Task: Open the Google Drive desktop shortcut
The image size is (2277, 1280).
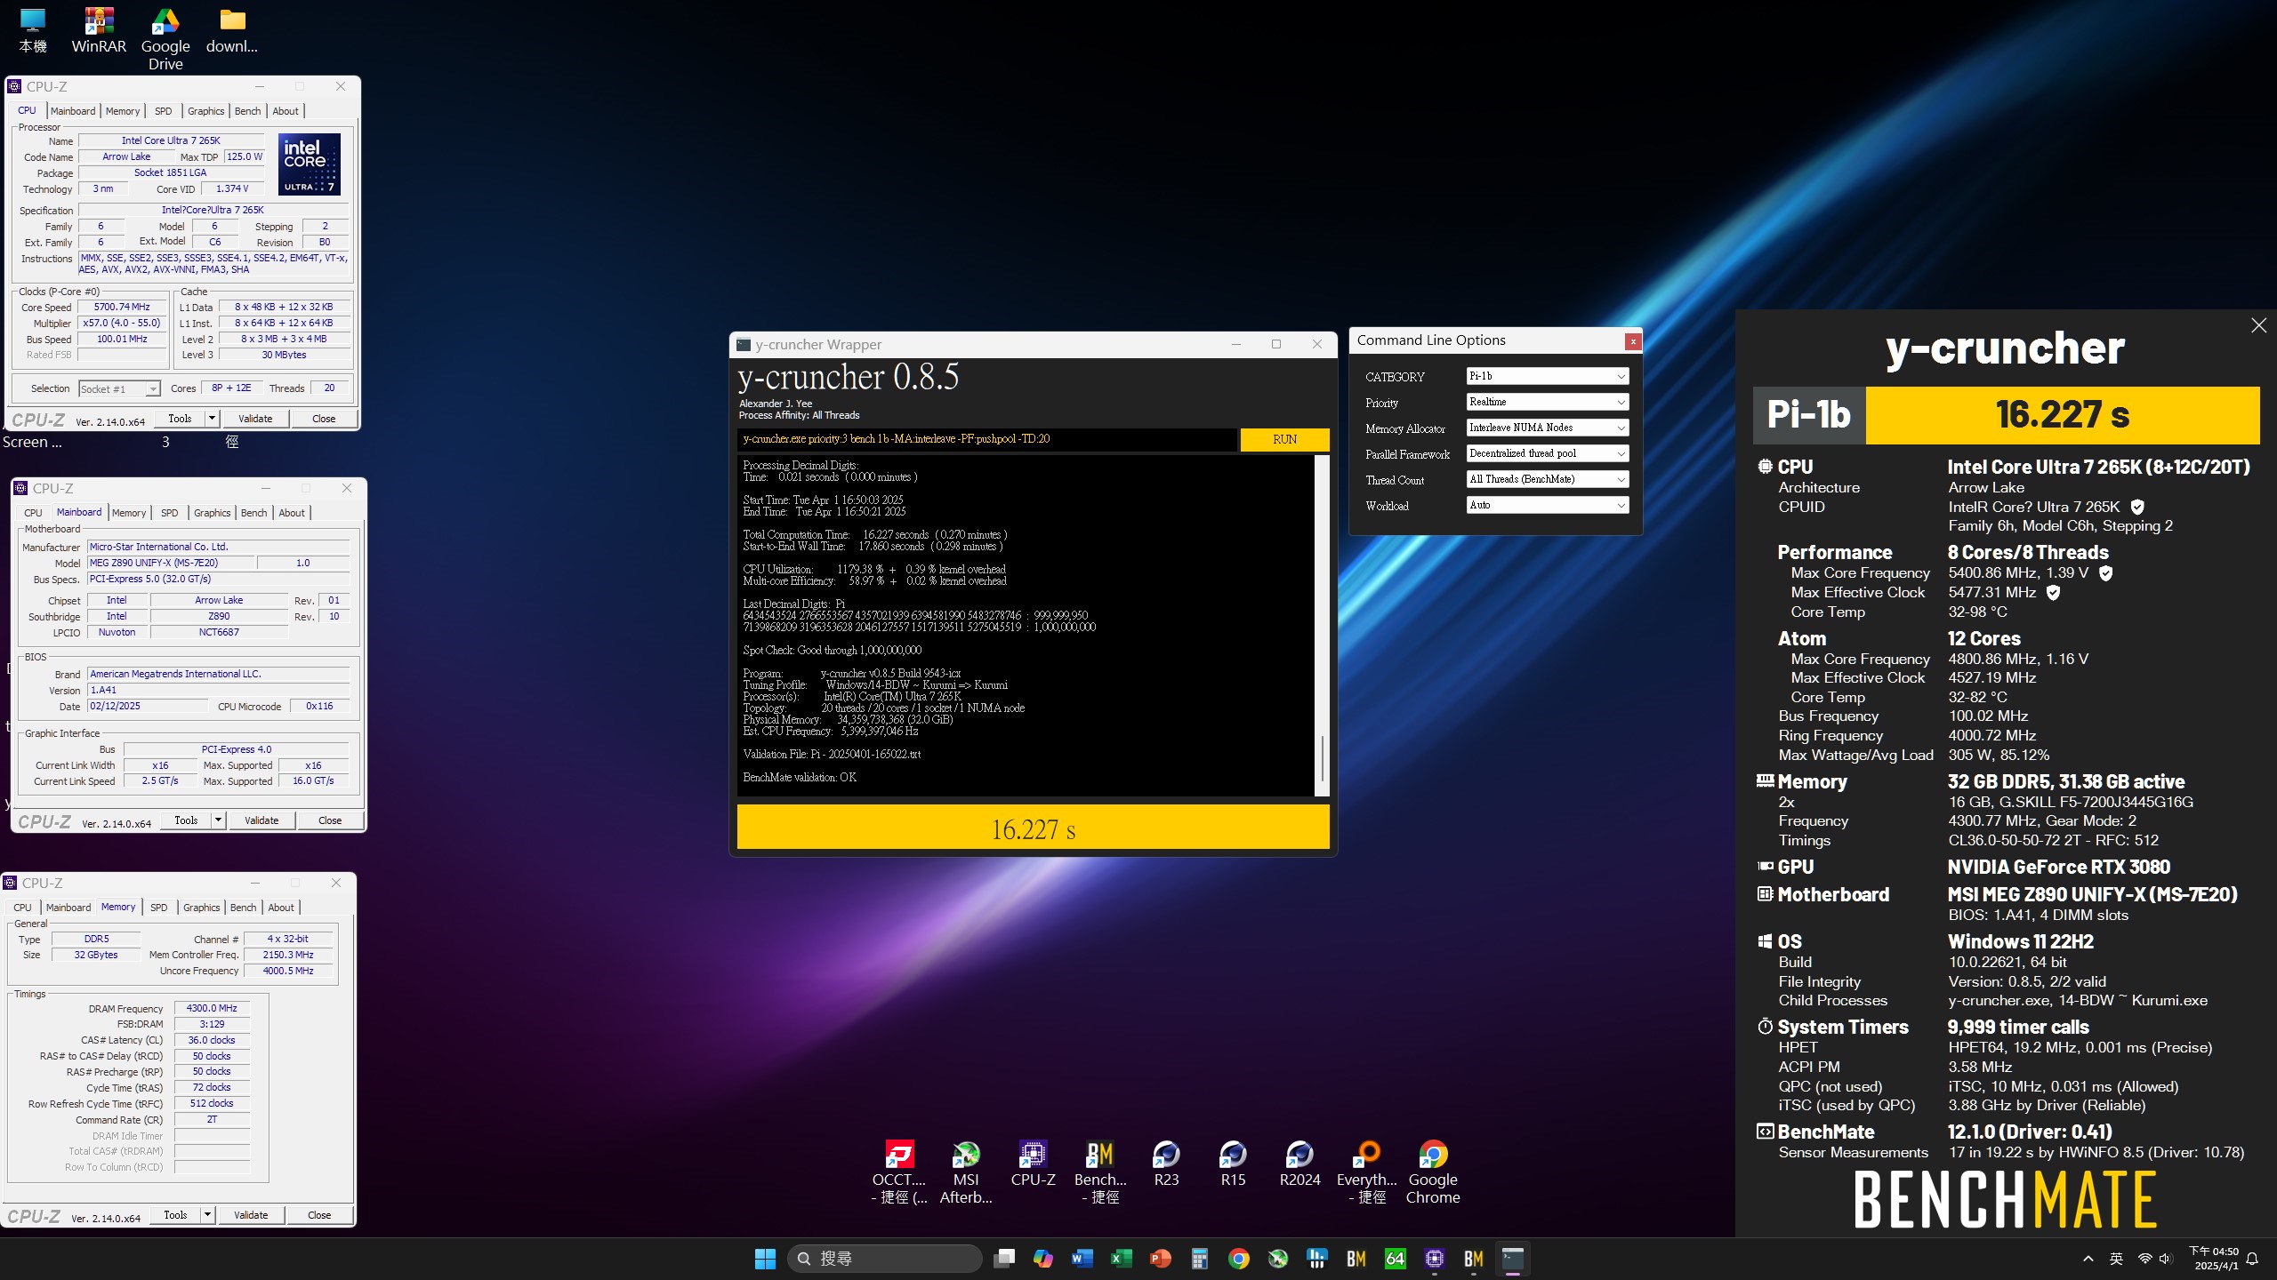Action: click(165, 39)
